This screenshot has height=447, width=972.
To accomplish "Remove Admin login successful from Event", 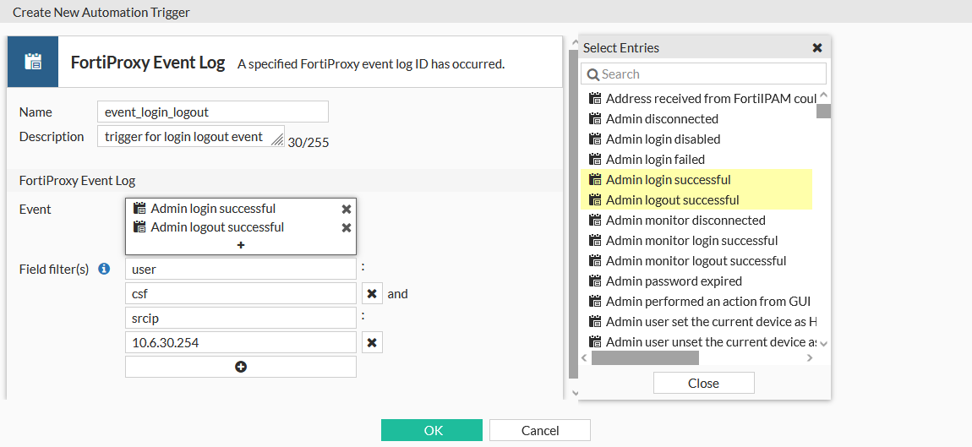I will click(x=347, y=209).
